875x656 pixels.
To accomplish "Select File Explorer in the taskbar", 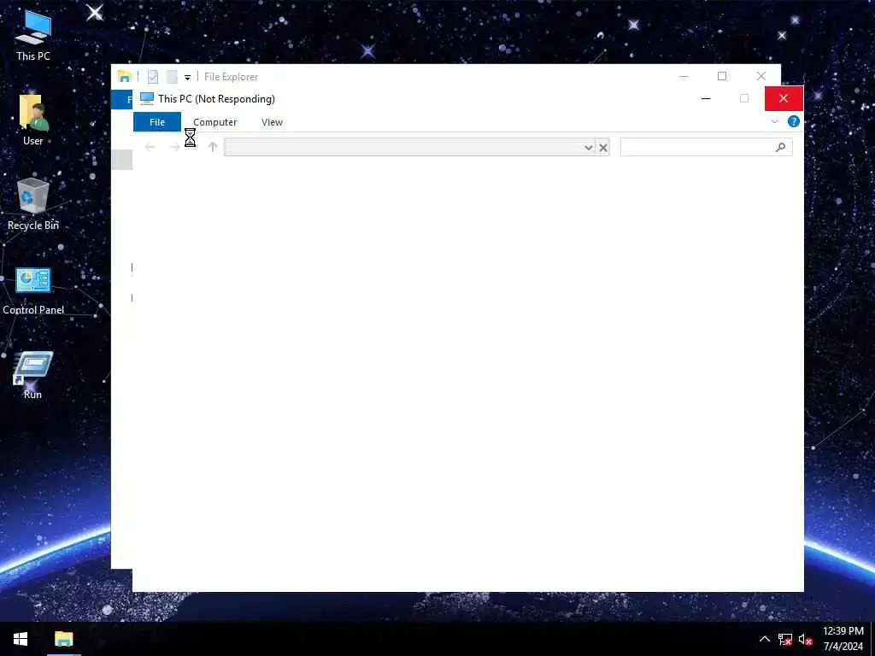I will [63, 639].
